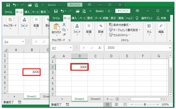Switch to 開発 tab in Book1
The image size is (176, 109).
(121, 18)
